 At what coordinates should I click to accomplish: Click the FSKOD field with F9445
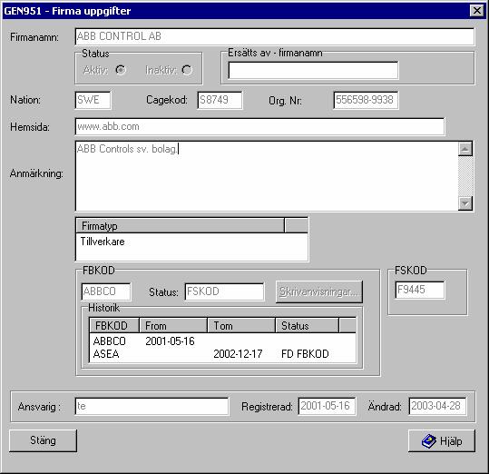click(420, 290)
